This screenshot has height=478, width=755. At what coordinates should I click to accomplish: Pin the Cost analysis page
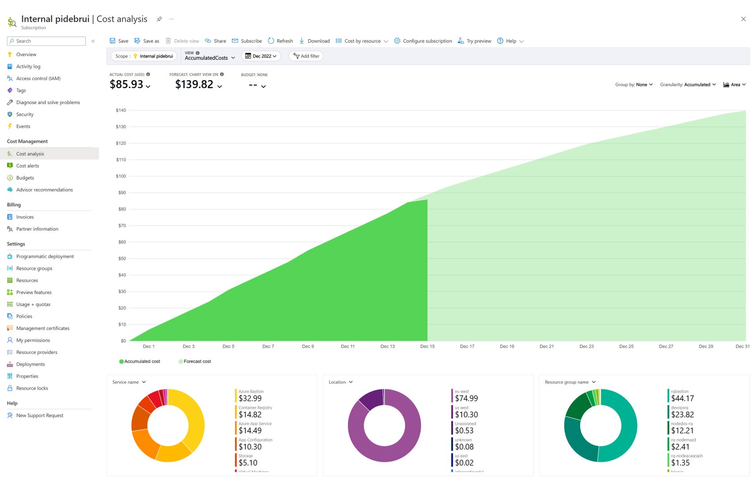click(159, 19)
